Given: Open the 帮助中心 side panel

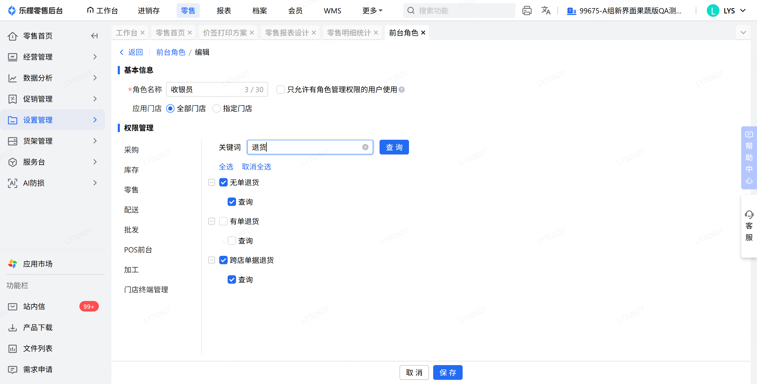Looking at the screenshot, I should (x=749, y=158).
